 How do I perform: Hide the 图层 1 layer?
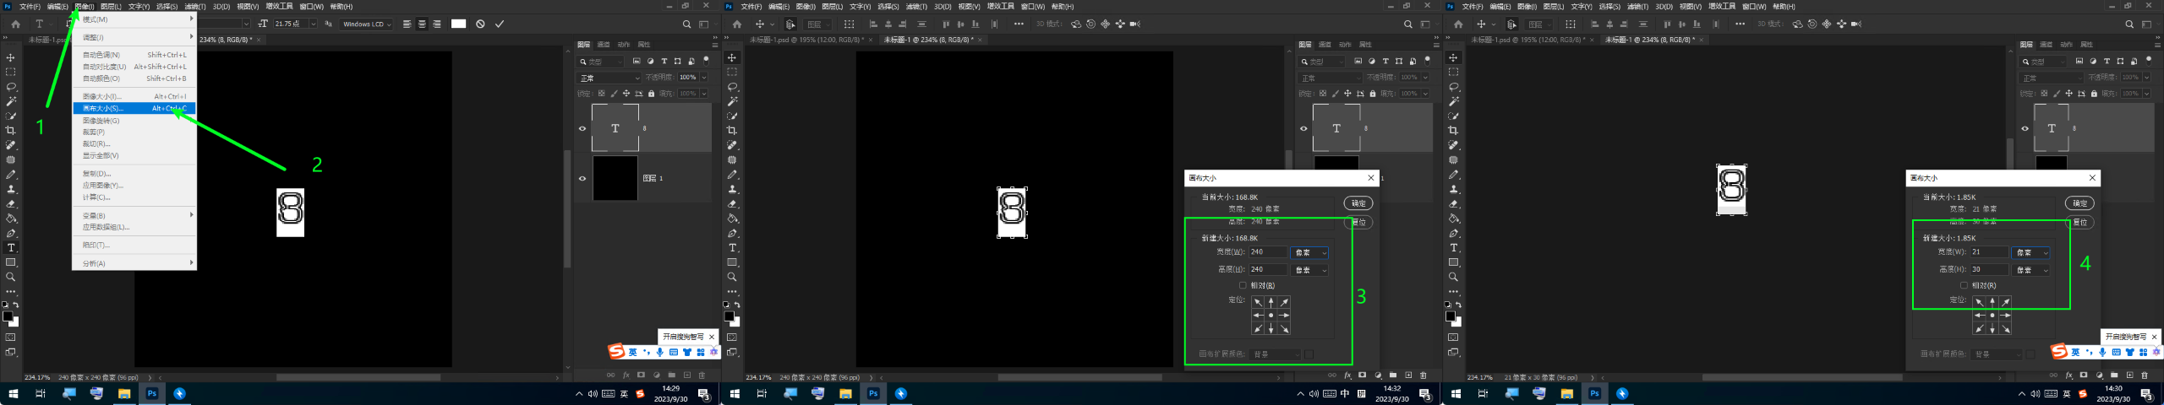click(582, 178)
